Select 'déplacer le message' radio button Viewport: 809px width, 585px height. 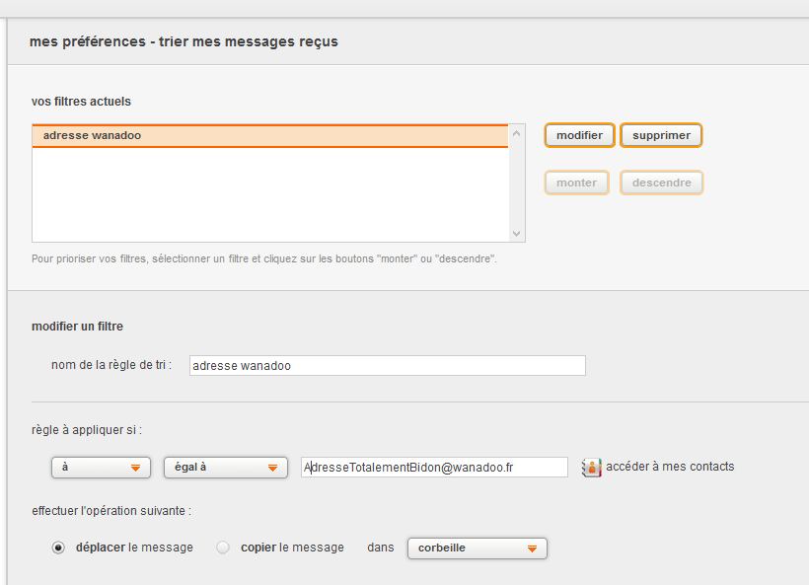tap(58, 548)
